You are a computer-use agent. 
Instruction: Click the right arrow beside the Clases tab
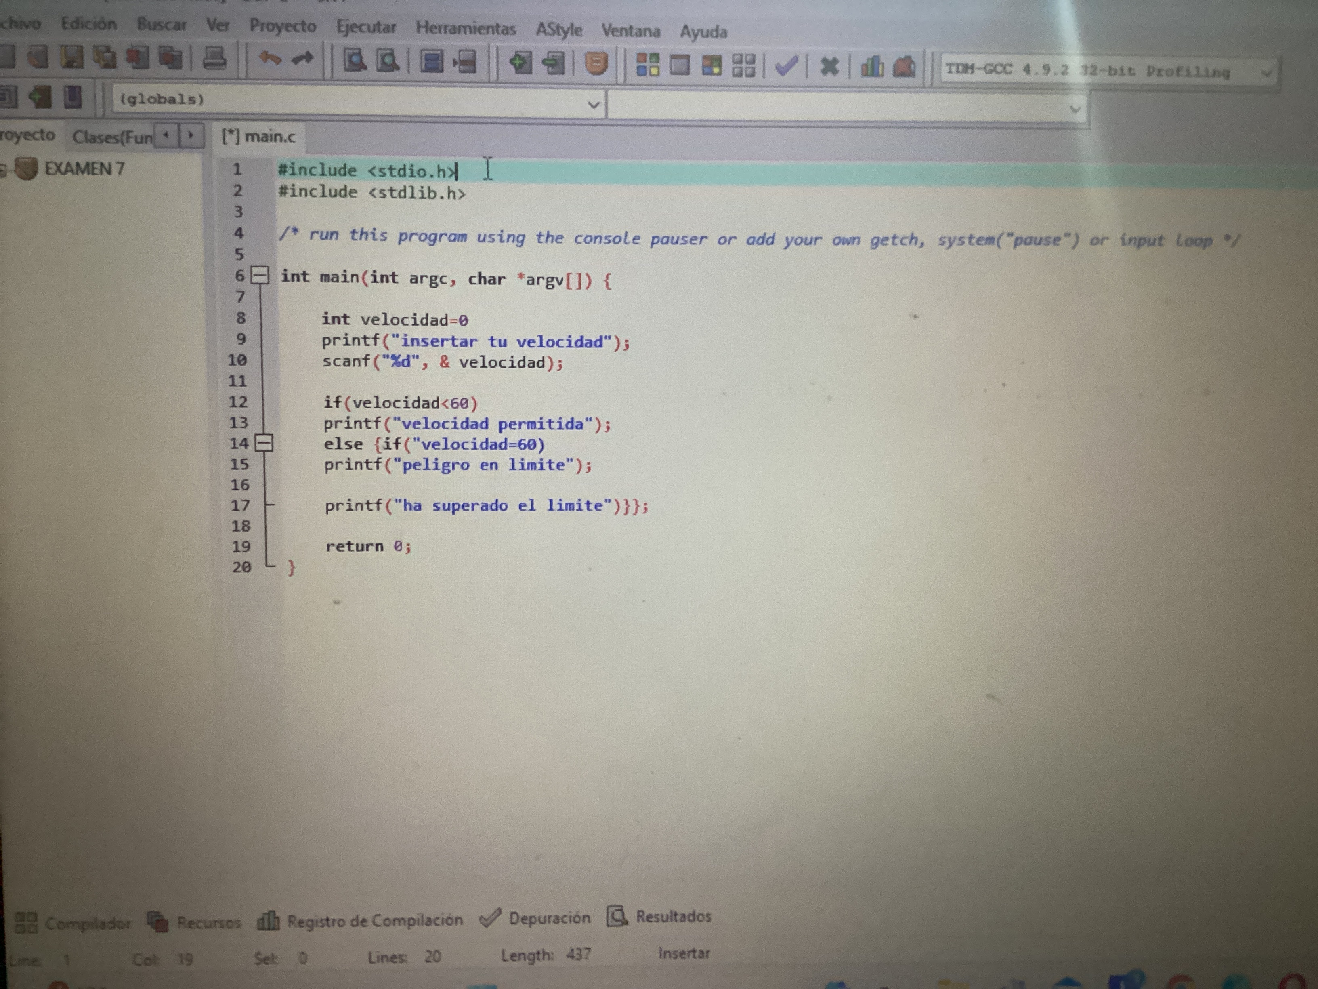point(191,135)
